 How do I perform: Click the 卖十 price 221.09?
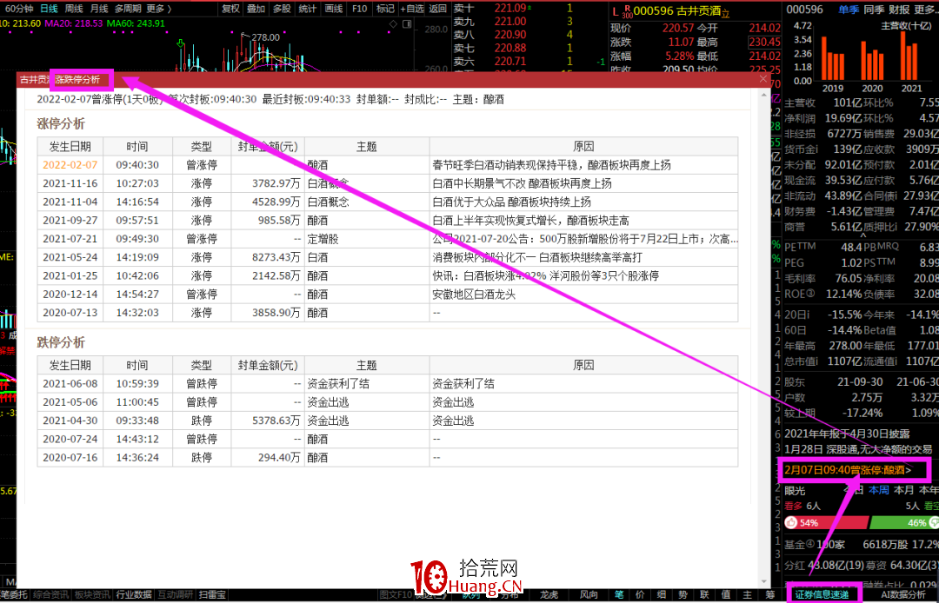(x=511, y=9)
